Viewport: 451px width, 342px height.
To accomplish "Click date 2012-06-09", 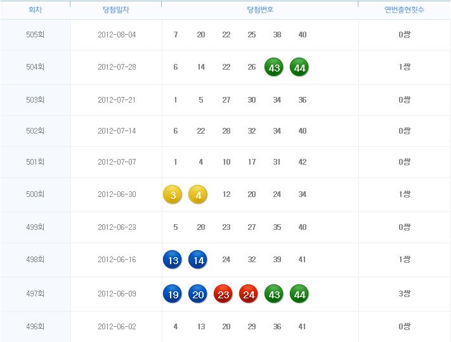I will tap(117, 294).
